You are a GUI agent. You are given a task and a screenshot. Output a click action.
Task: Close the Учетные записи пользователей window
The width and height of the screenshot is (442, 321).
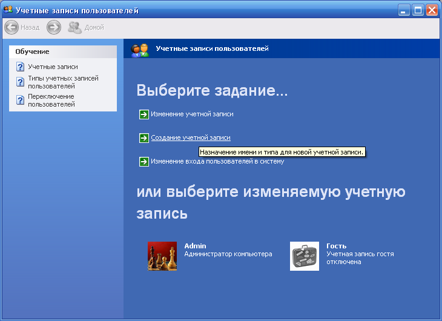click(x=432, y=10)
